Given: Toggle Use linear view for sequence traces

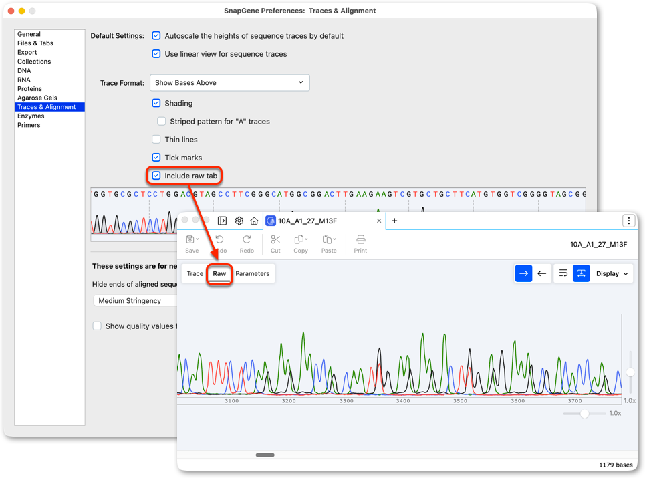Looking at the screenshot, I should (x=156, y=54).
